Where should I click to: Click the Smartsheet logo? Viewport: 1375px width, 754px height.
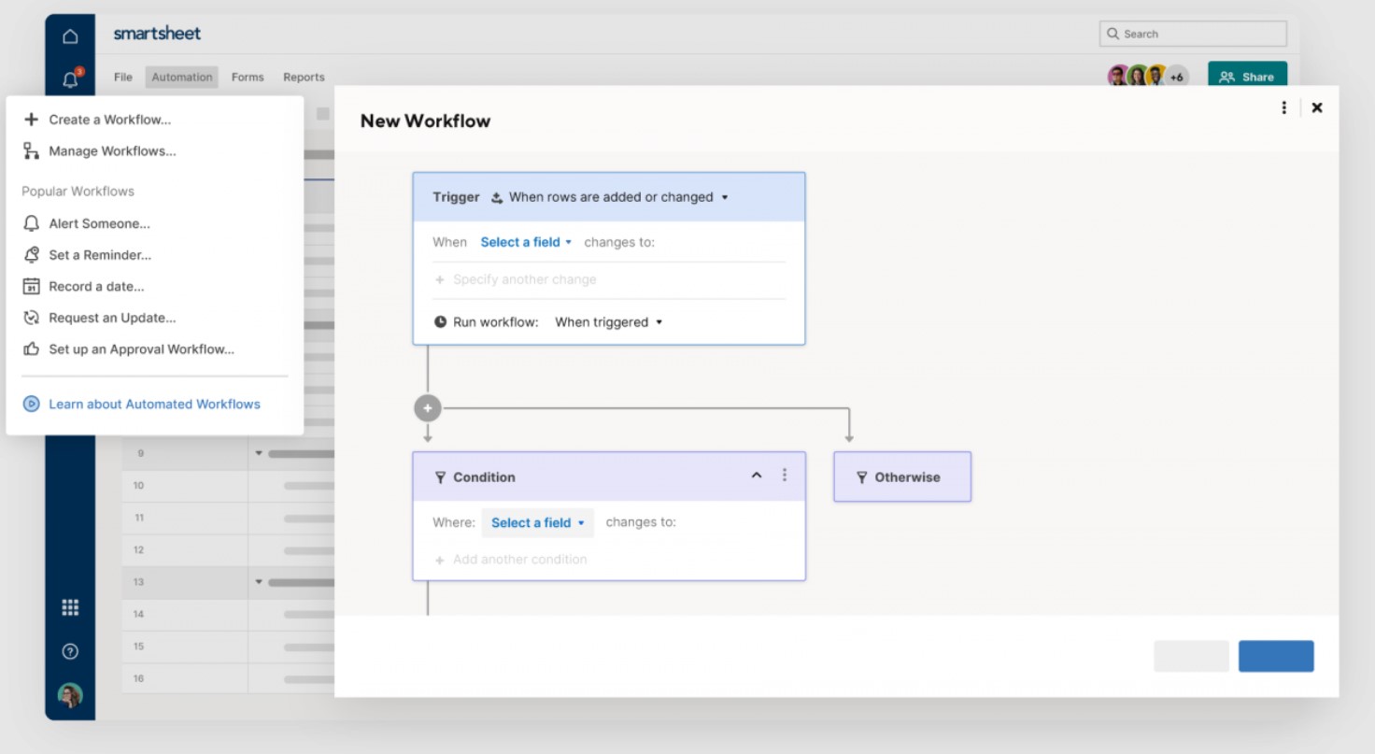pos(157,34)
